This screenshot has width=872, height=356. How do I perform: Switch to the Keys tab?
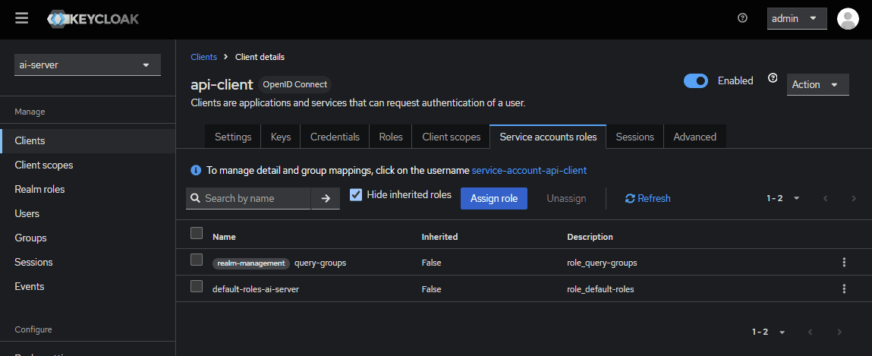[281, 137]
